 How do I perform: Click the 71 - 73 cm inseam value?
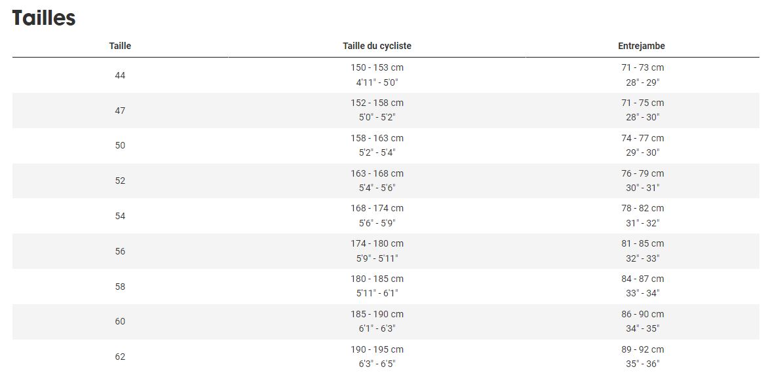642,67
